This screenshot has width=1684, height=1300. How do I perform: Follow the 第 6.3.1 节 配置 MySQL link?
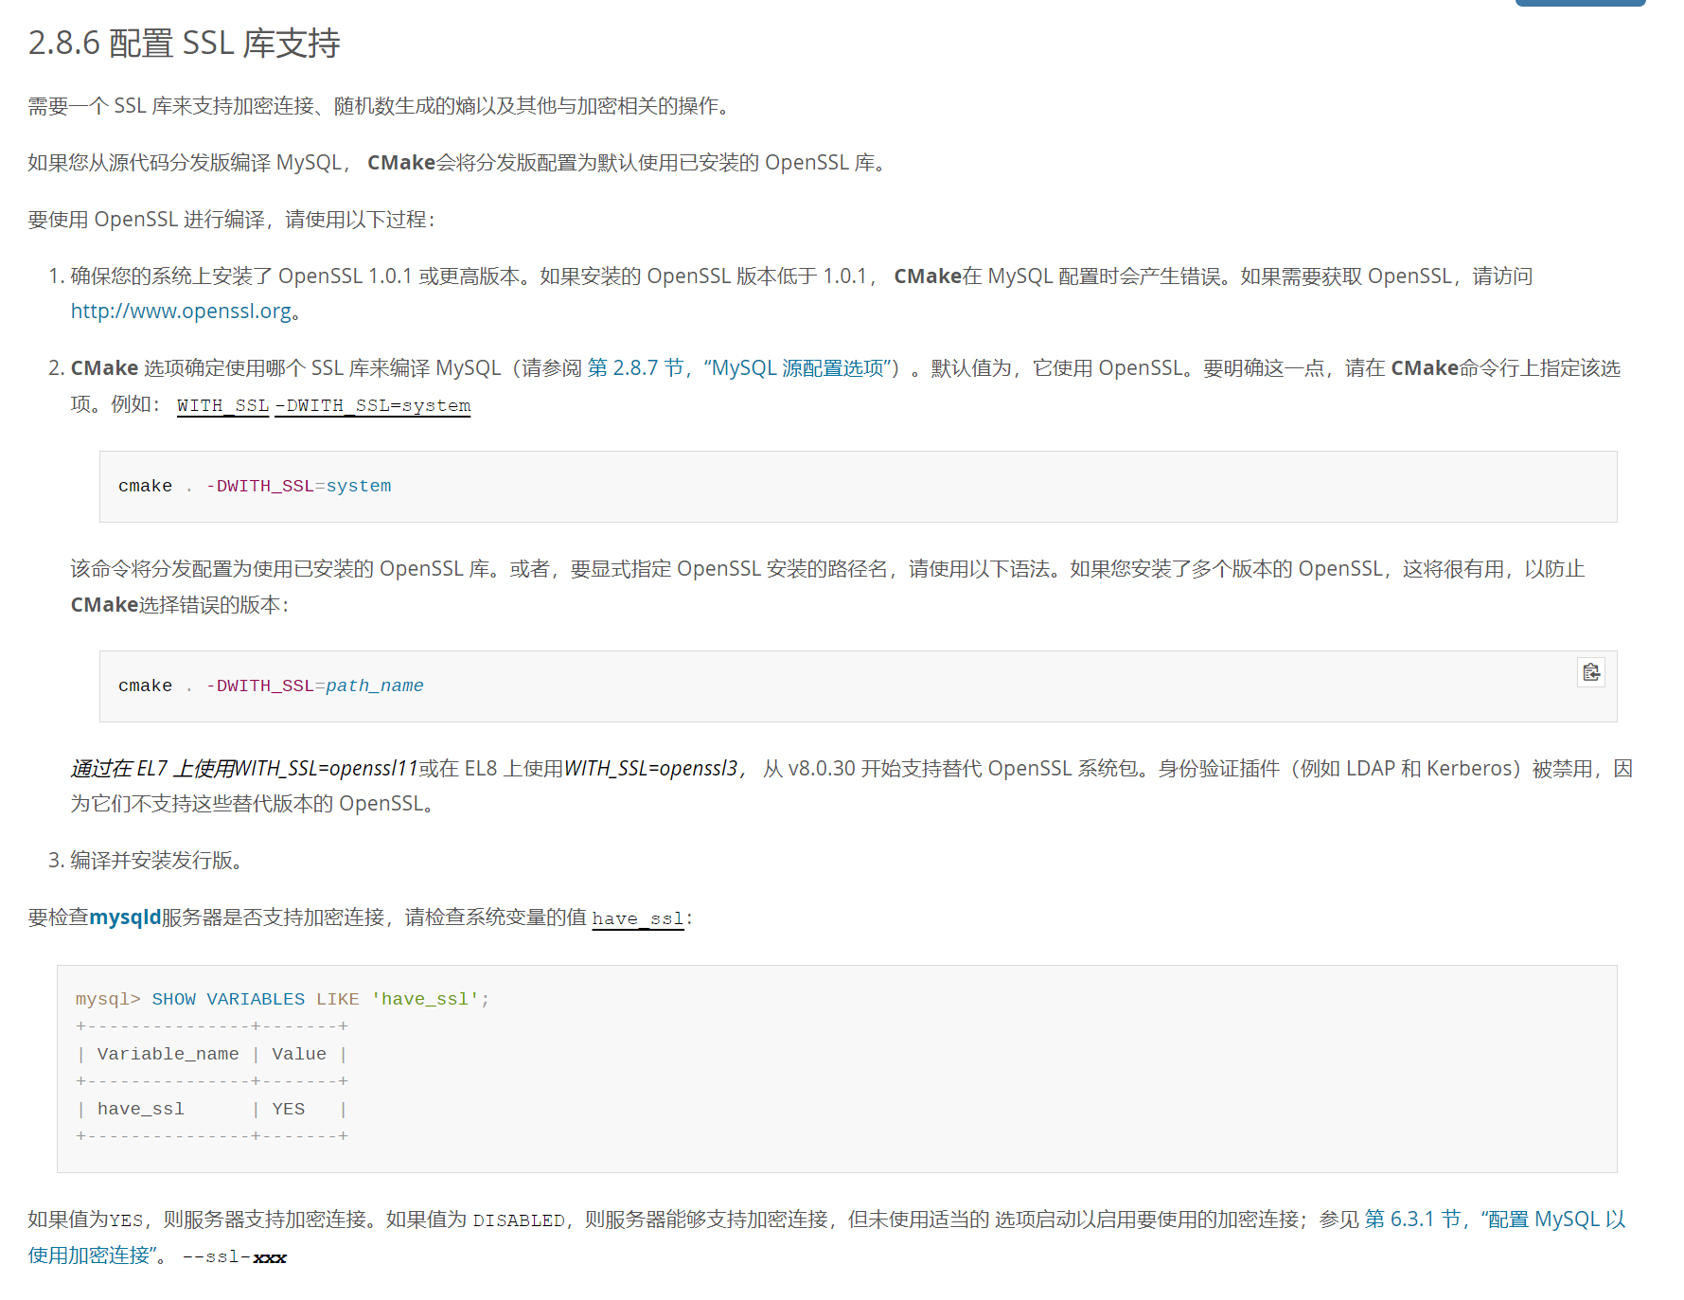[826, 1237]
